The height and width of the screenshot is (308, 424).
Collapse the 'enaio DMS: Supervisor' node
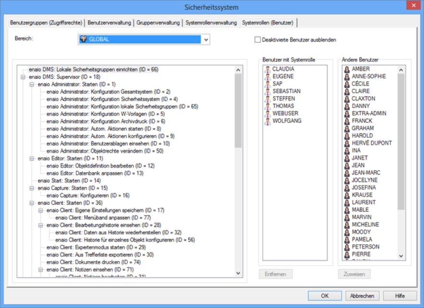pos(23,77)
